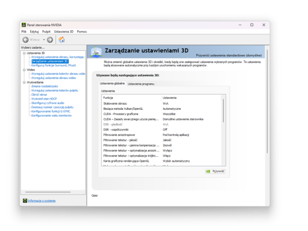Image resolution: width=308 pixels, height=231 pixels.
Task: Select Wyreguluj ustawienia obrazu, korzystając tree item
Action: 57,57
